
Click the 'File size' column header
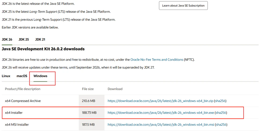point(88,89)
